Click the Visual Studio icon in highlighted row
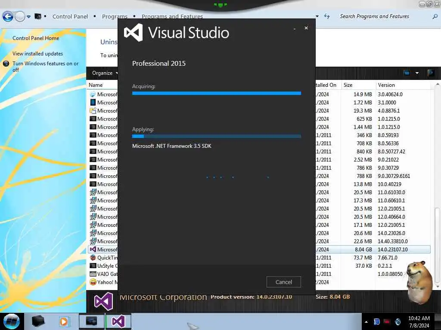 coord(93,249)
